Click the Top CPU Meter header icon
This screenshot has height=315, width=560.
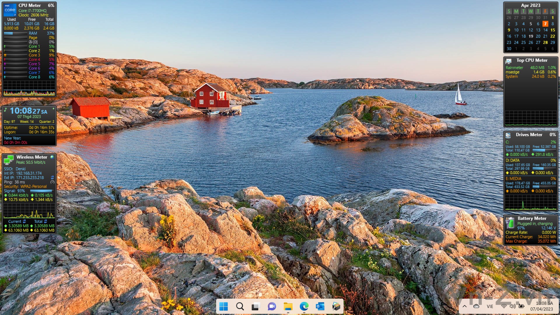tap(509, 61)
